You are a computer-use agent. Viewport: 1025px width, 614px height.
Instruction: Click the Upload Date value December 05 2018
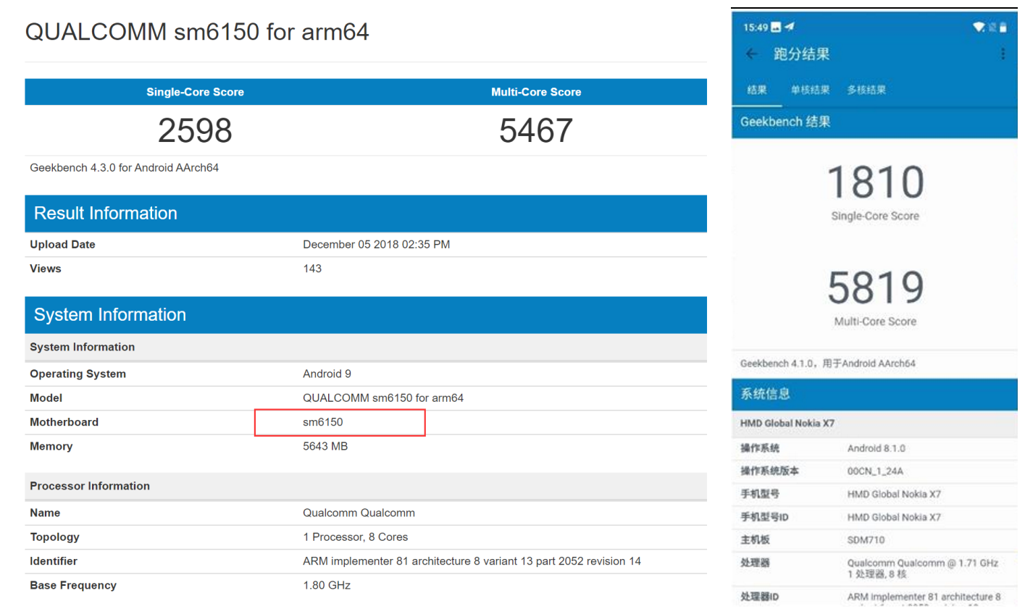click(x=376, y=245)
